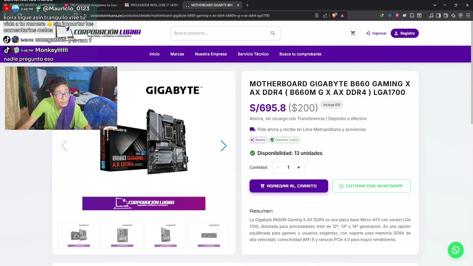This screenshot has width=473, height=266.
Task: Open reader mode icon in address bar
Action: pyautogui.click(x=317, y=16)
